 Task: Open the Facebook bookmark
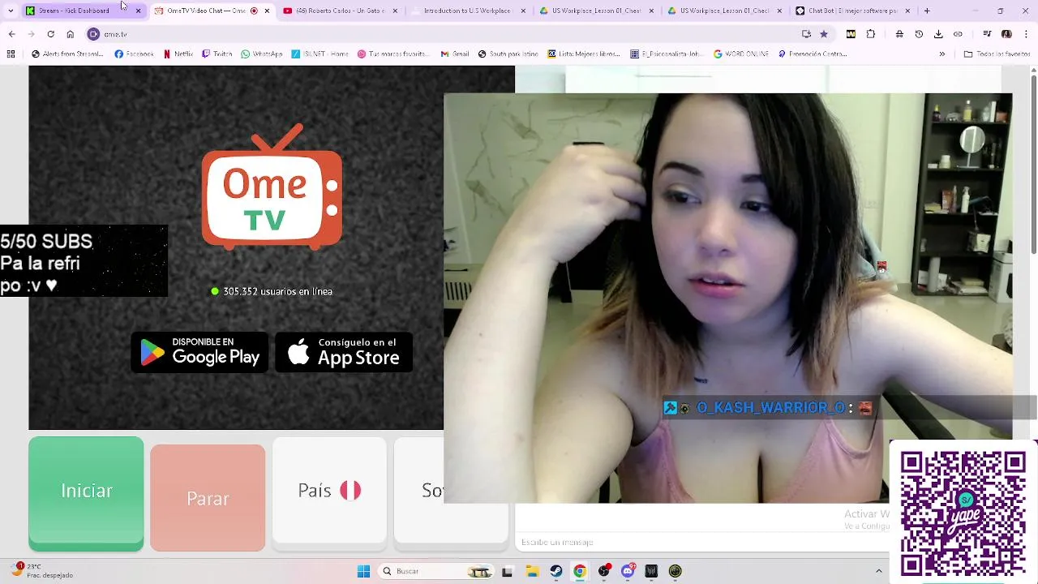click(x=134, y=54)
